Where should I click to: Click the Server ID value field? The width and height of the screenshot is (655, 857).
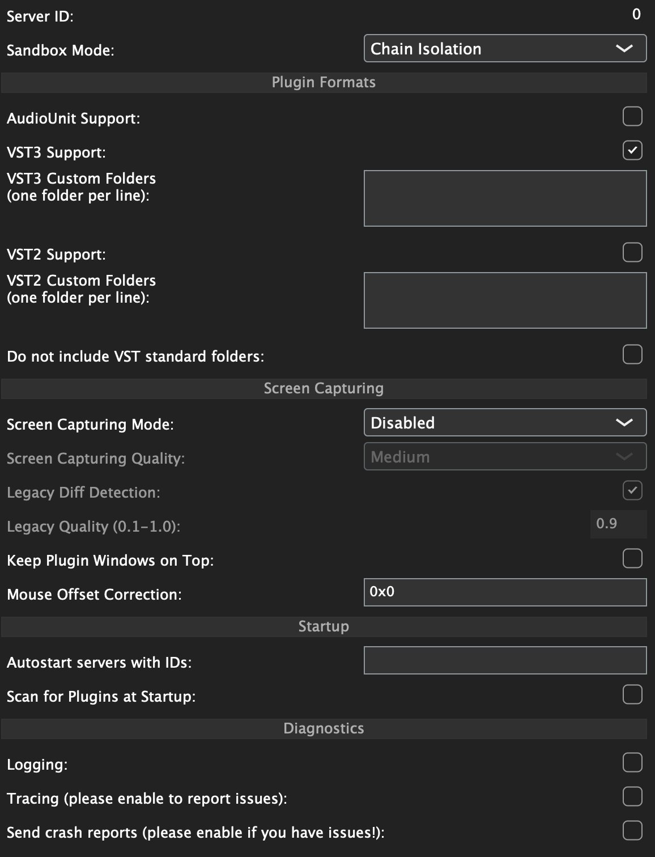[x=636, y=15]
